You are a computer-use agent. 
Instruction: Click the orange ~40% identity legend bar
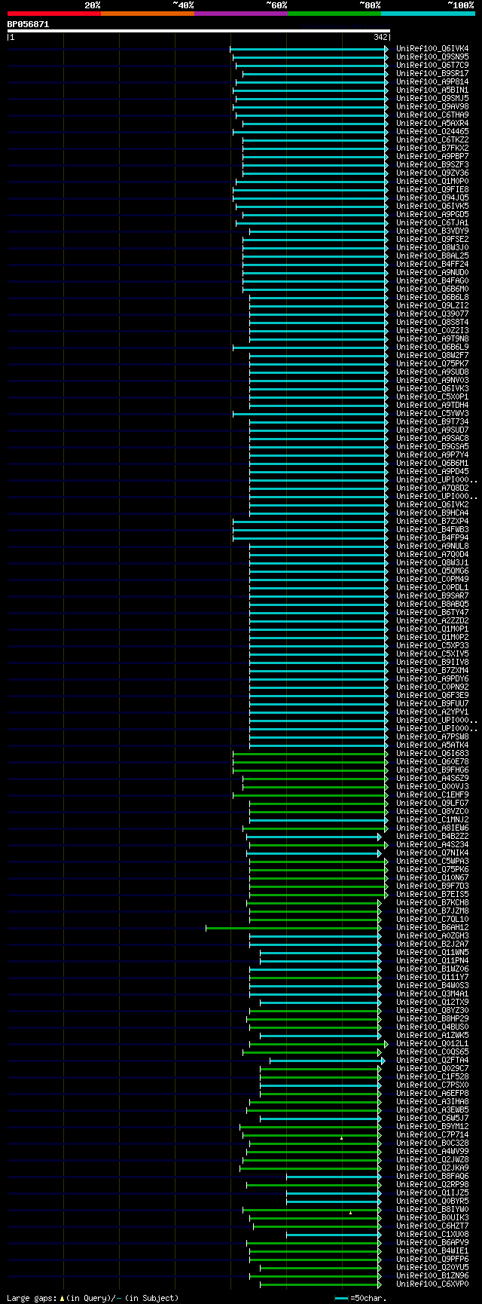click(147, 14)
